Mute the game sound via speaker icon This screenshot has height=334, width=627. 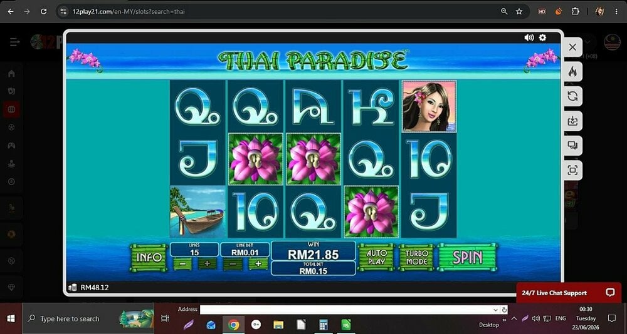[529, 38]
